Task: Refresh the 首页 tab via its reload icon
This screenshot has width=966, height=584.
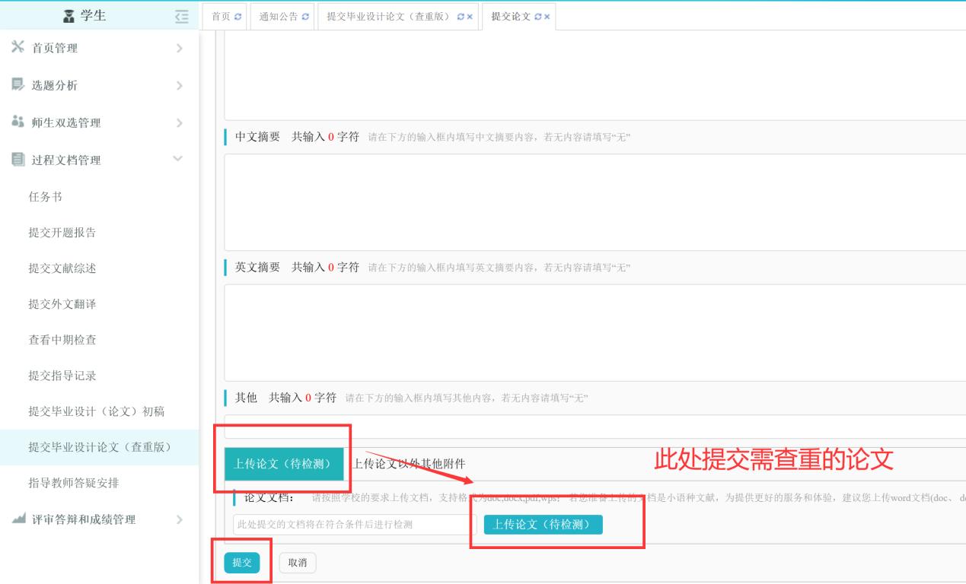Action: [x=238, y=17]
